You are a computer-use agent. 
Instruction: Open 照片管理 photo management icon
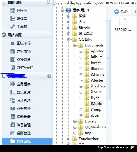click(13, 100)
